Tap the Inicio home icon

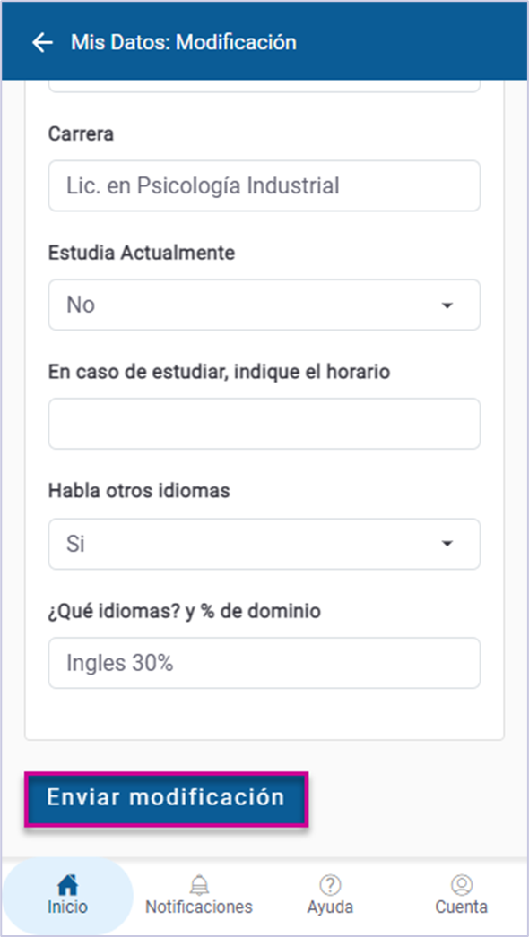tap(67, 883)
